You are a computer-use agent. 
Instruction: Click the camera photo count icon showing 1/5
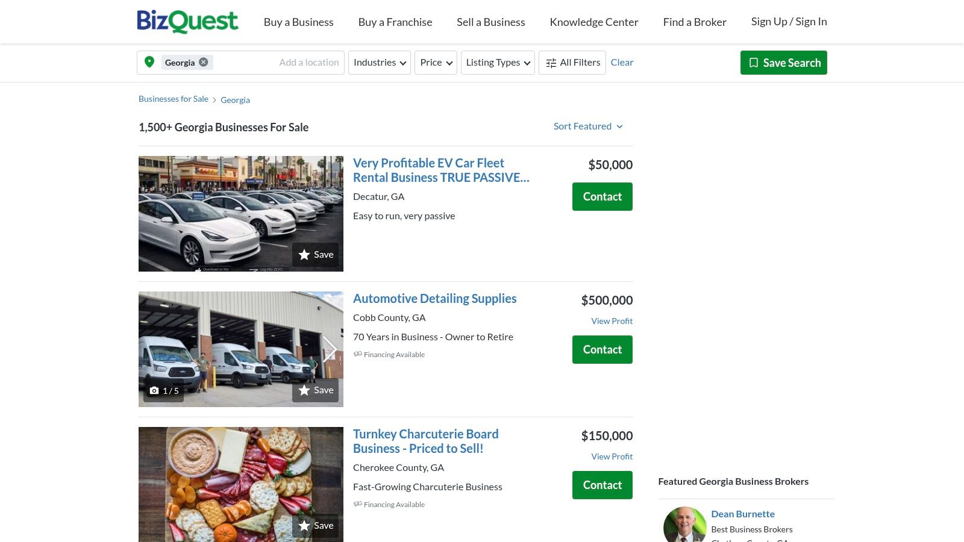coord(154,390)
